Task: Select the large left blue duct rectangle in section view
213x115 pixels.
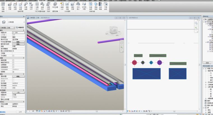Action: (146, 74)
